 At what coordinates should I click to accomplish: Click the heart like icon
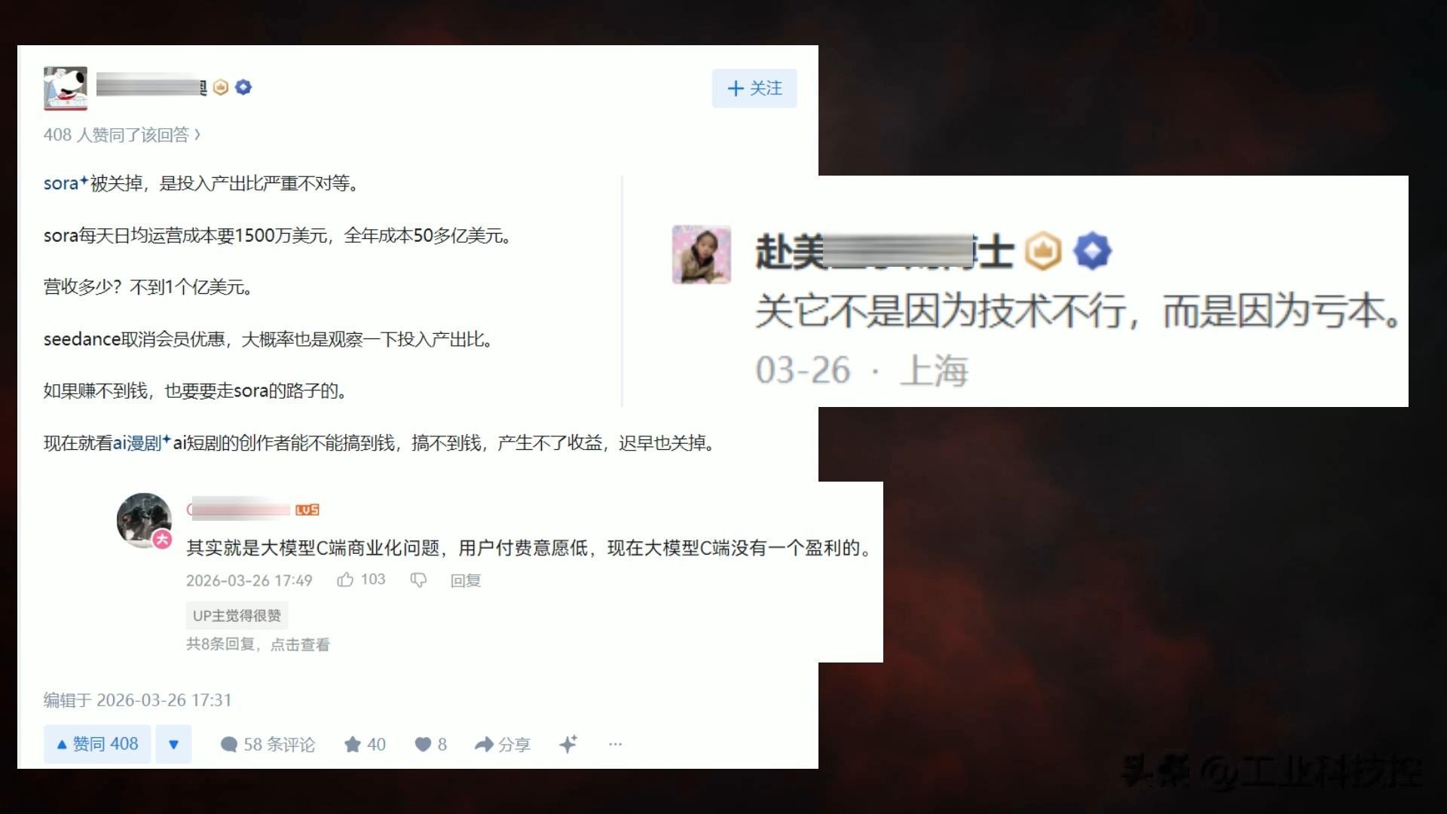pos(430,745)
